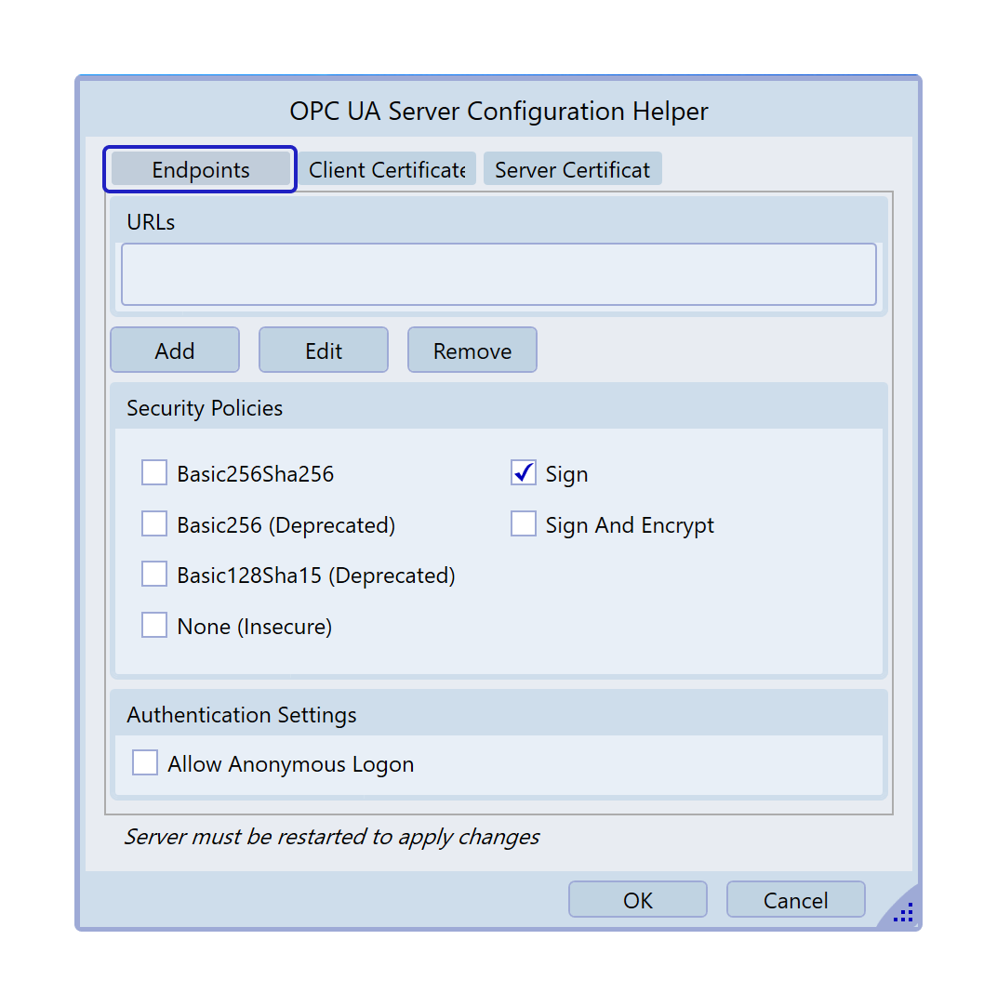This screenshot has height=1006, width=997.
Task: Uncheck the Sign checkbox
Action: [524, 473]
